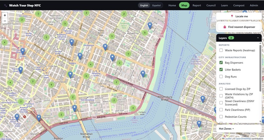
Task: Switch language to English
Action: [144, 5]
